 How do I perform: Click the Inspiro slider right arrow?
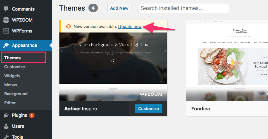click(165, 51)
